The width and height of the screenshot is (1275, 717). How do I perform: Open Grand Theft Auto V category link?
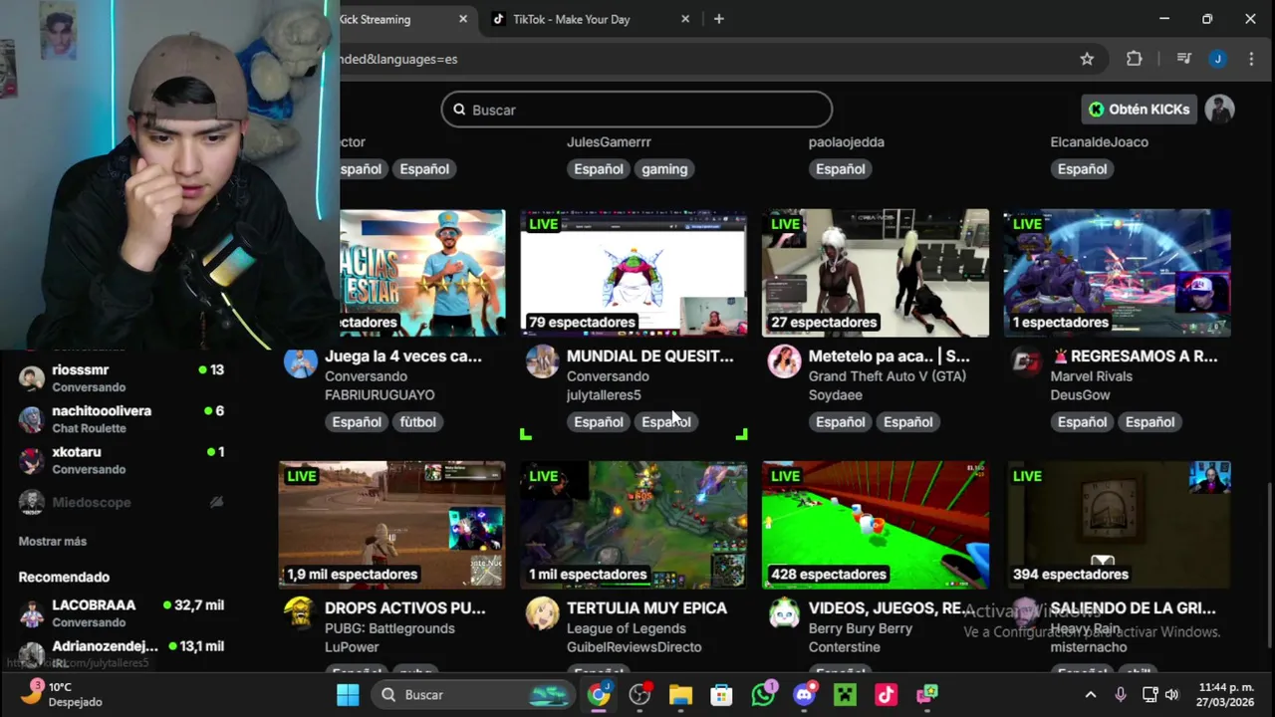point(889,376)
